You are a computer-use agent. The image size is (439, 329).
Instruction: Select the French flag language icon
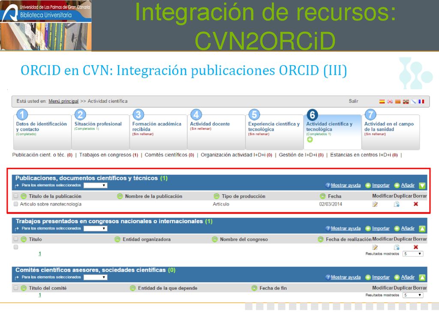[x=421, y=102]
